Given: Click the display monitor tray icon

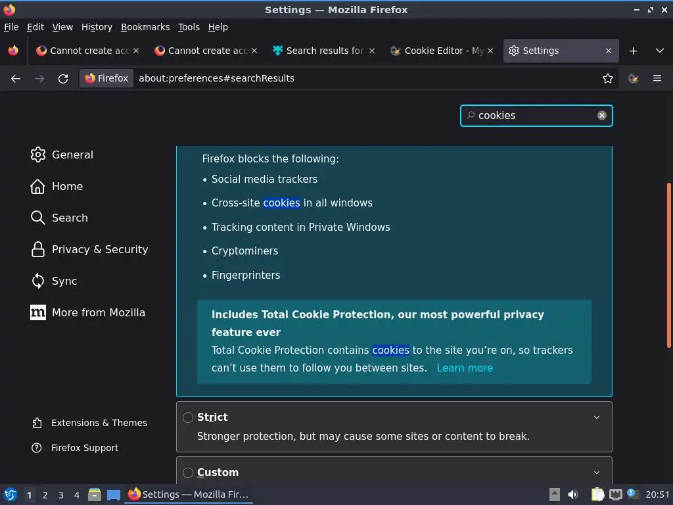Looking at the screenshot, I should [615, 494].
